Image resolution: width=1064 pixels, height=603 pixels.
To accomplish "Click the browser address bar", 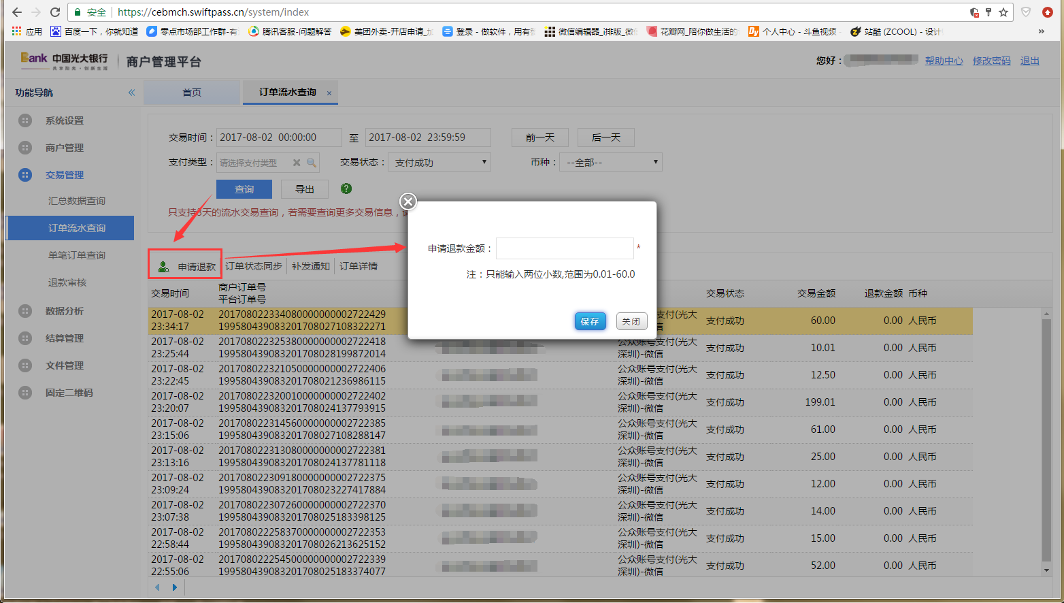I will [x=541, y=12].
